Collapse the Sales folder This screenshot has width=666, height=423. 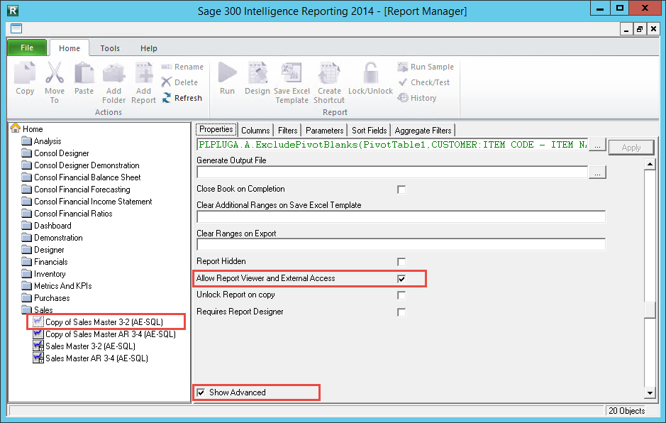(38, 309)
